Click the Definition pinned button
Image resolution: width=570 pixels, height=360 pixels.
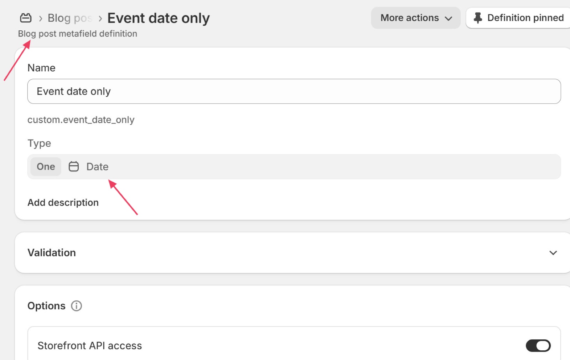tap(518, 18)
